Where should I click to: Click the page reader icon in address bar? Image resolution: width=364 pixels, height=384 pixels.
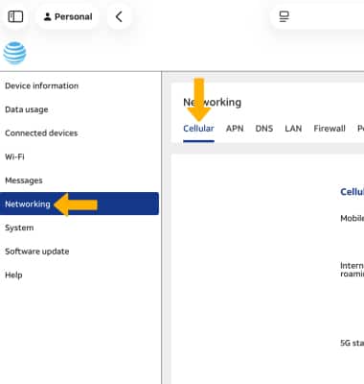(284, 16)
